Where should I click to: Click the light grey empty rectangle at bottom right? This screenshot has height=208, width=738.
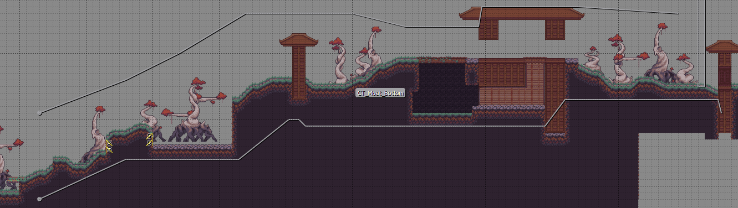pyautogui.click(x=688, y=170)
